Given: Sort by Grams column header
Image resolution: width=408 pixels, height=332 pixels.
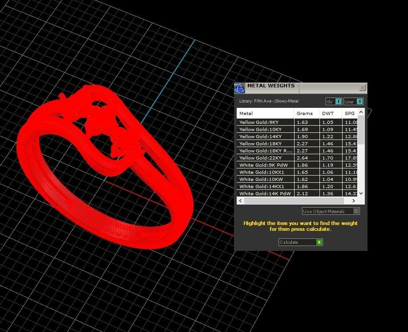Looking at the screenshot, I should coord(307,113).
